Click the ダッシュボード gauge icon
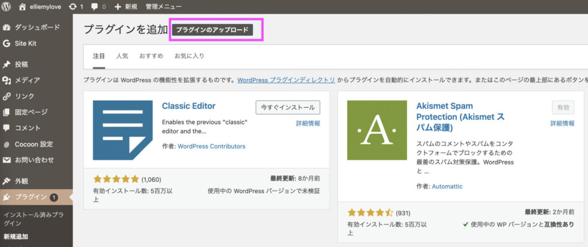588x247 pixels. [x=6, y=28]
